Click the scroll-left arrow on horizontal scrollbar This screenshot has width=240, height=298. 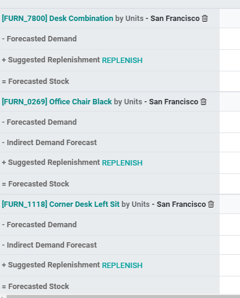pos(2,297)
